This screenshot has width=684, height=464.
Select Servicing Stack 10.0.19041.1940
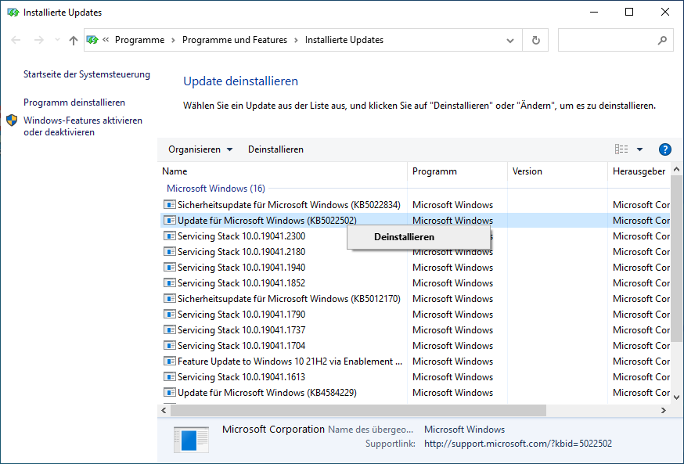(x=415, y=268)
